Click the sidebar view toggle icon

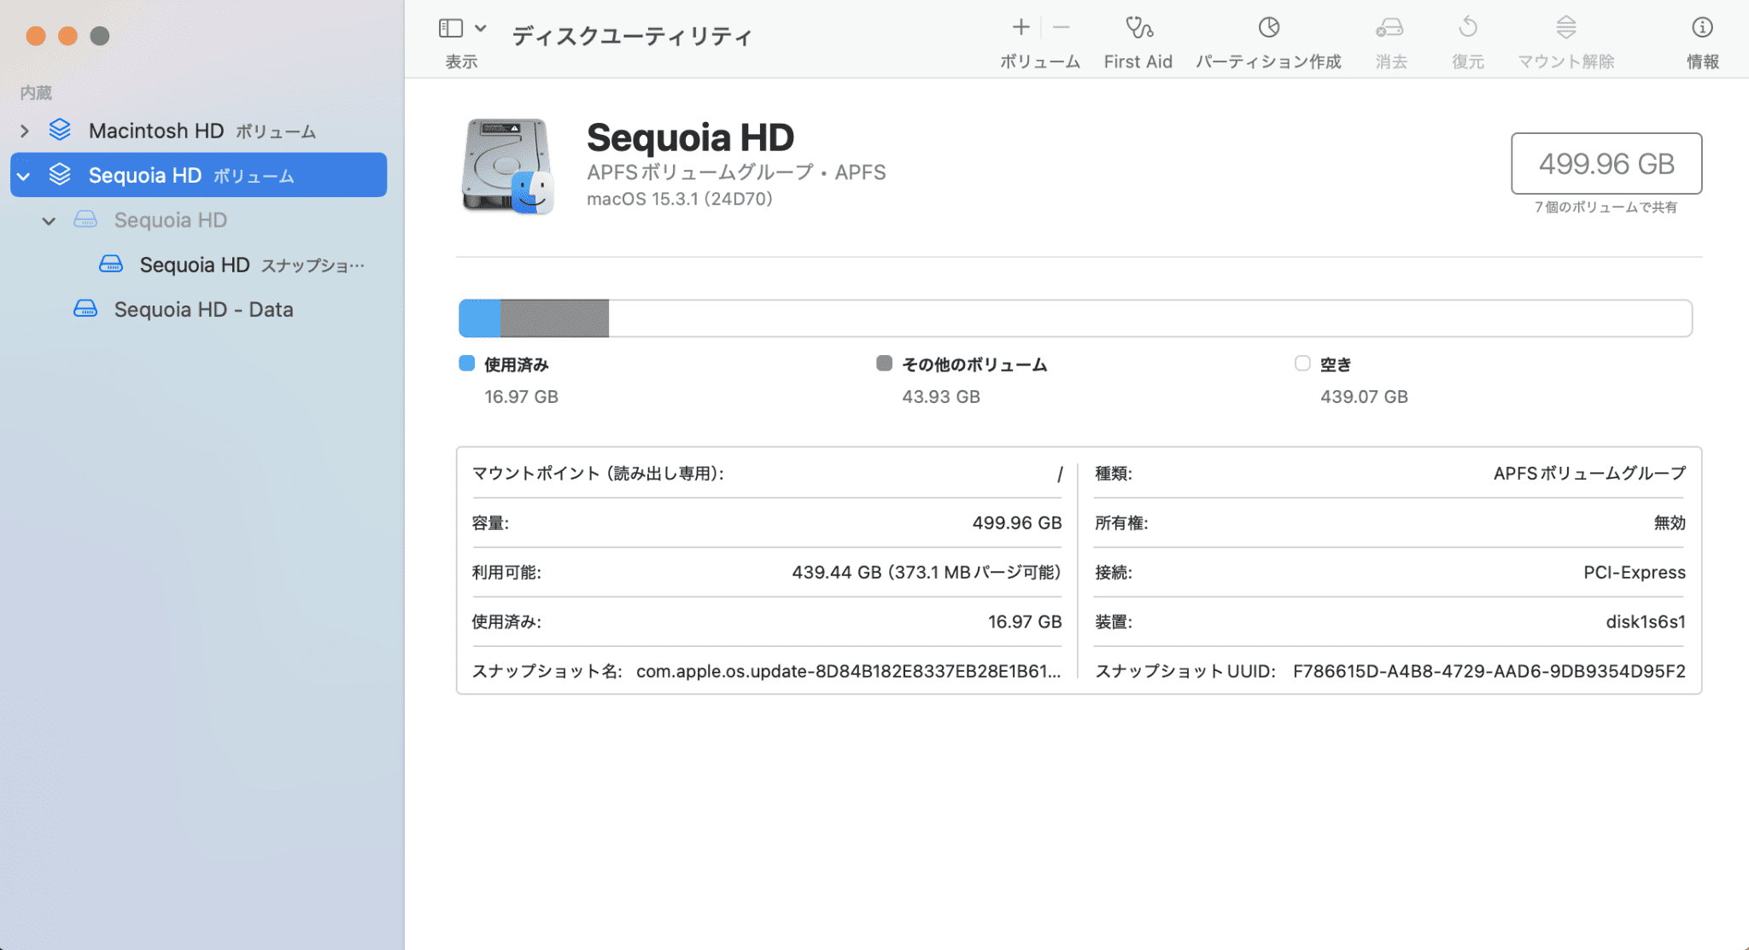[x=451, y=28]
